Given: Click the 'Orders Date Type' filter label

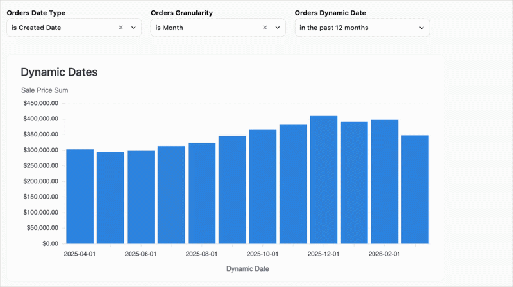Looking at the screenshot, I should 36,13.
